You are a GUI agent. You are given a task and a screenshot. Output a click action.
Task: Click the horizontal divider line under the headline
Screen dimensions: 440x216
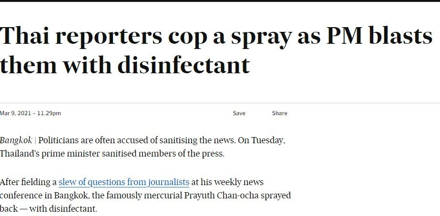220,103
